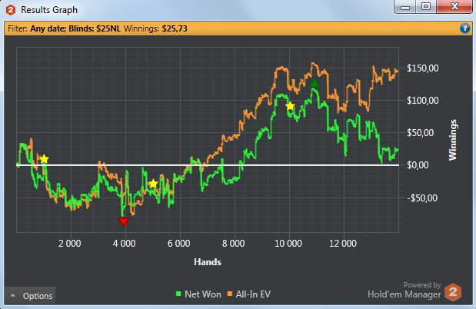Click the 6 000 hands axis label
The image size is (476, 309).
tap(179, 244)
